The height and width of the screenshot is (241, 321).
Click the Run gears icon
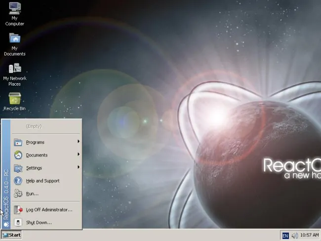pos(18,193)
